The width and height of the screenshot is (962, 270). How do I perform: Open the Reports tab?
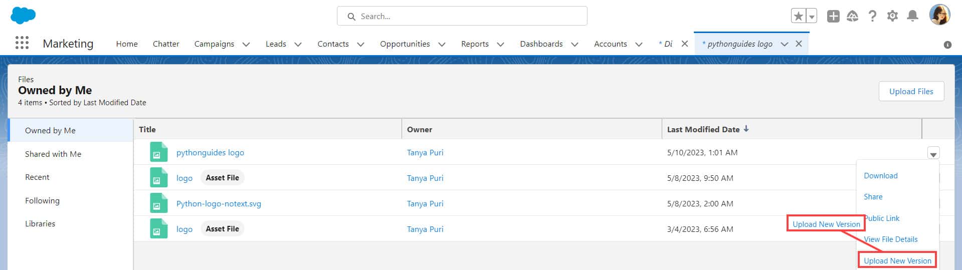point(475,44)
